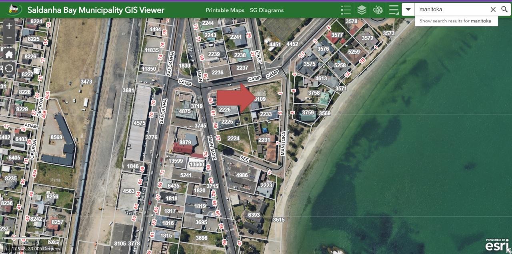Select parcel label 3696

click(x=202, y=238)
